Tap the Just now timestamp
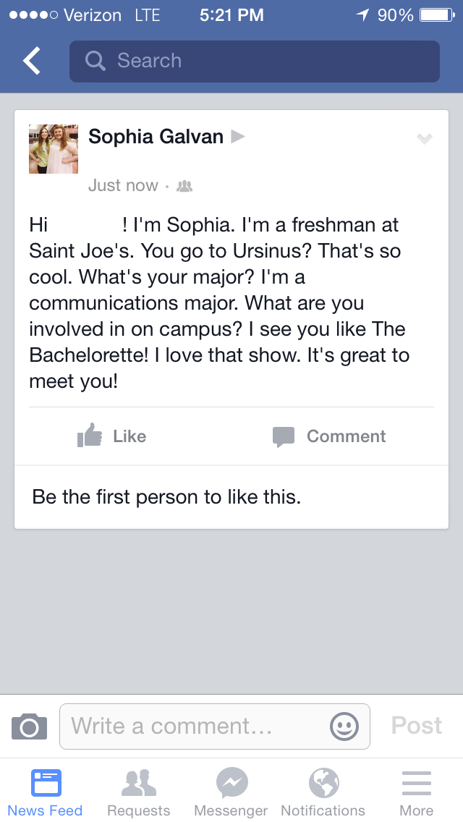This screenshot has width=463, height=822. click(123, 186)
